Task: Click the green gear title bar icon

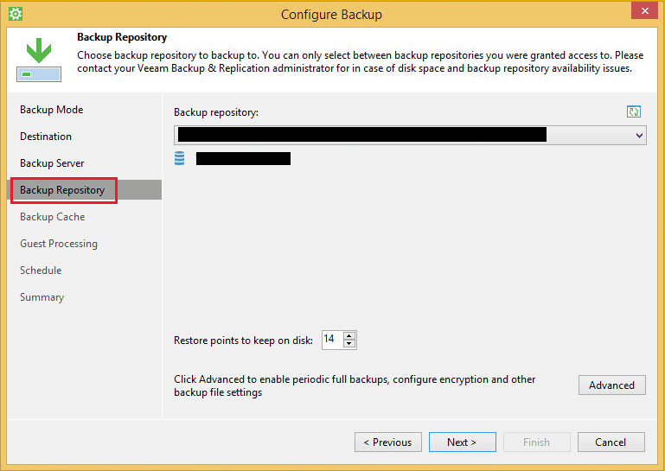Action: click(x=15, y=14)
